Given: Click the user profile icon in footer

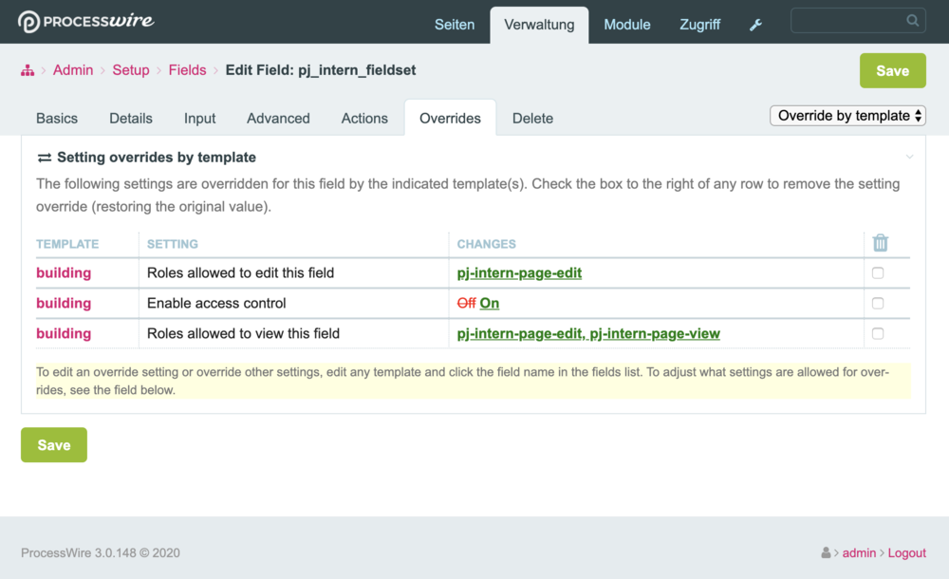Looking at the screenshot, I should point(826,552).
